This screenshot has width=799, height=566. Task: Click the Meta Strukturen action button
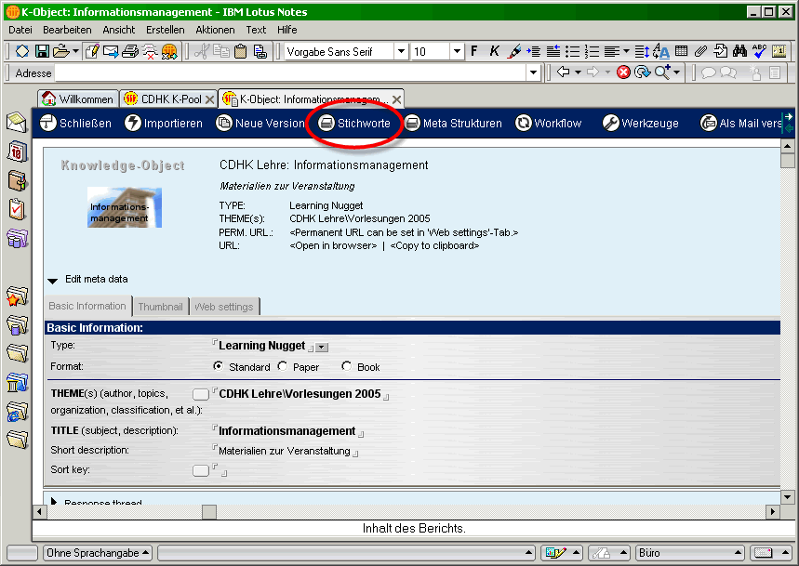click(x=453, y=124)
